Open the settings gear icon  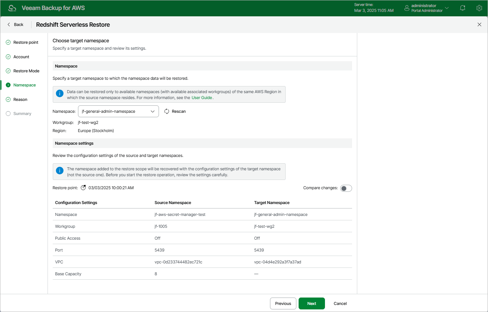click(479, 8)
